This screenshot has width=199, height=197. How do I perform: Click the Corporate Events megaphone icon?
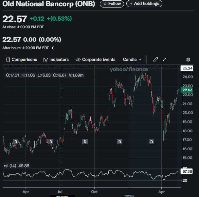coord(78,60)
